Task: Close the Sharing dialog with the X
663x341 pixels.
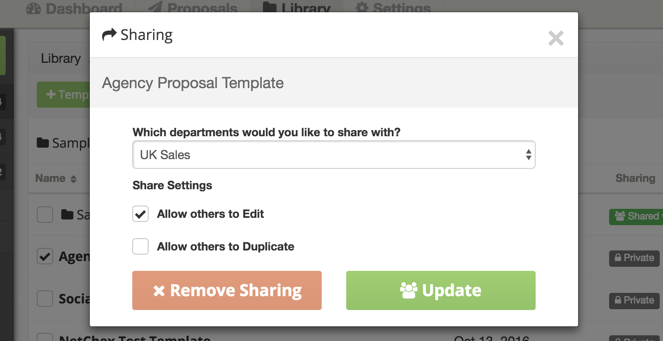Action: click(x=556, y=38)
